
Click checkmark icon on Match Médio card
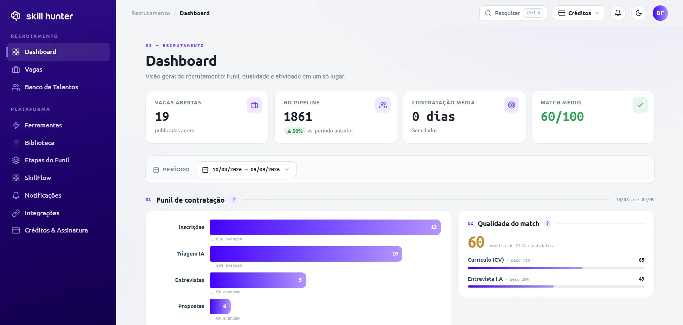[x=640, y=105]
